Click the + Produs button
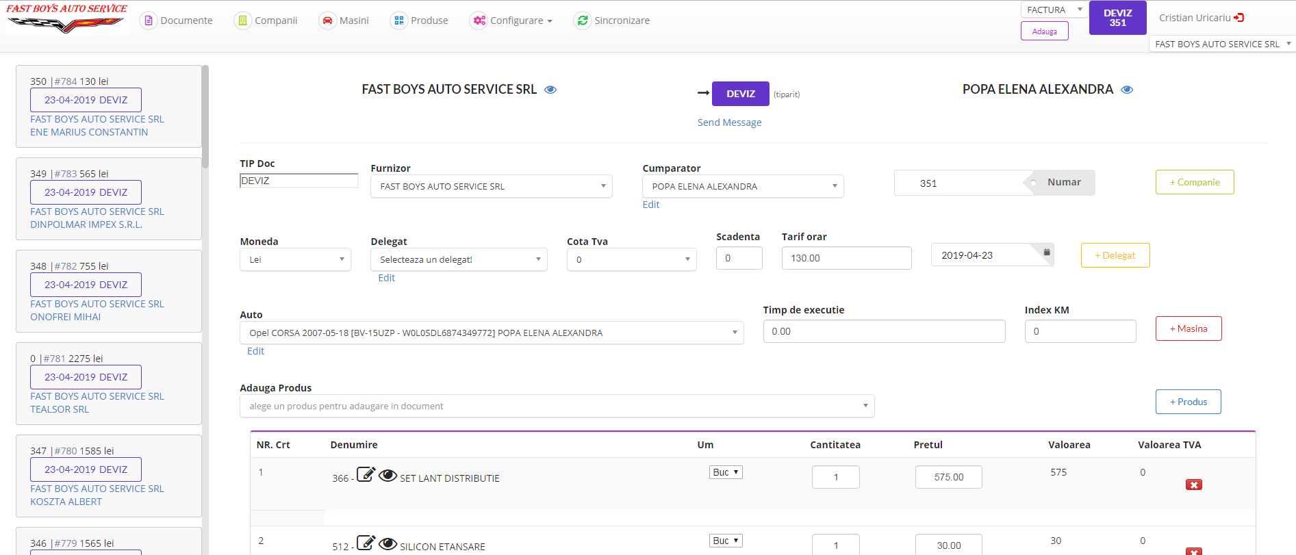The height and width of the screenshot is (555, 1296). click(1189, 402)
